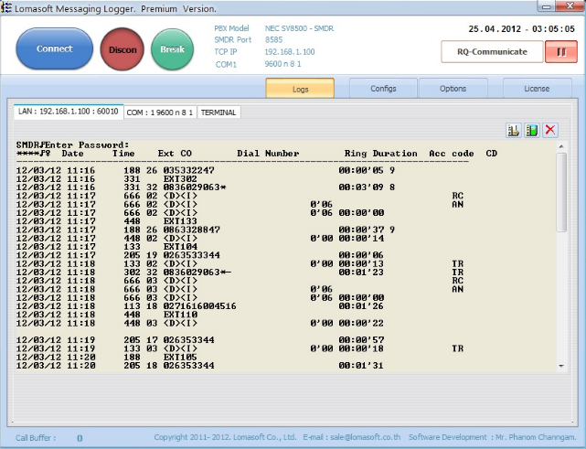Click the log scrollbar up arrow

tap(562, 145)
